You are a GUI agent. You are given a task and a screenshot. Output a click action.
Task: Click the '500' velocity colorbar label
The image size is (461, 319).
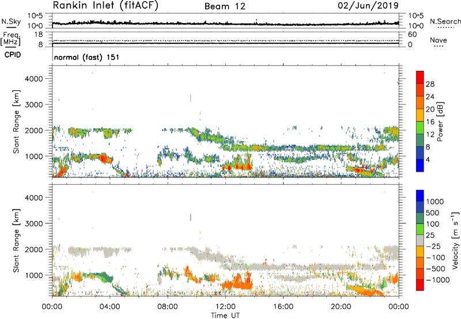432,213
